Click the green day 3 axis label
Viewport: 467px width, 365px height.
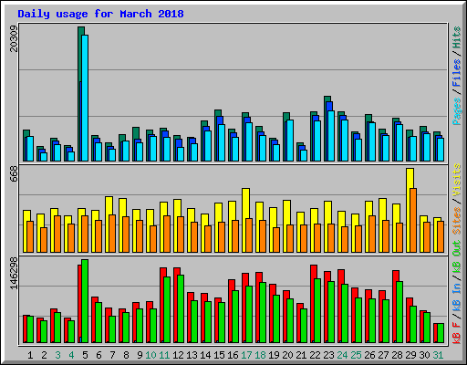[57, 355]
